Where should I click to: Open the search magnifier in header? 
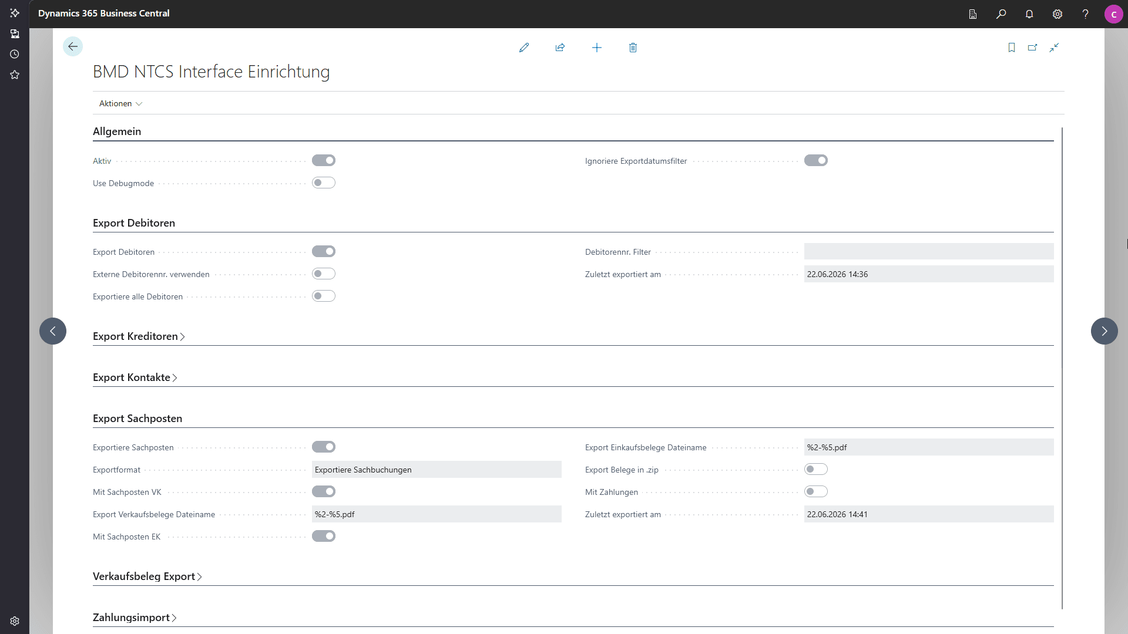1001,14
